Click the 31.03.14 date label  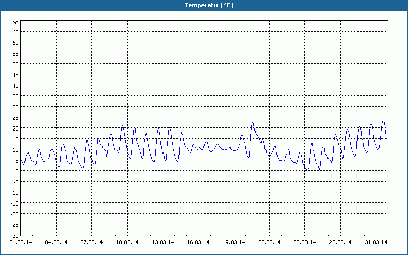pyautogui.click(x=375, y=242)
